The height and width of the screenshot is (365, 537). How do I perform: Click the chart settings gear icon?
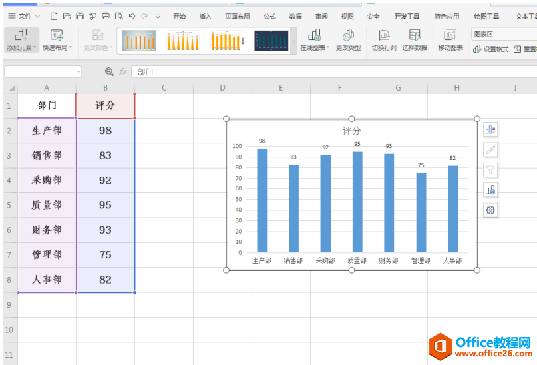point(490,210)
